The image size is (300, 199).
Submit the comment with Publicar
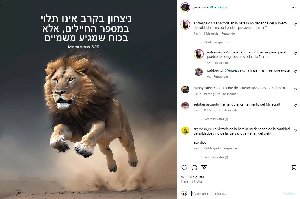coord(290,194)
